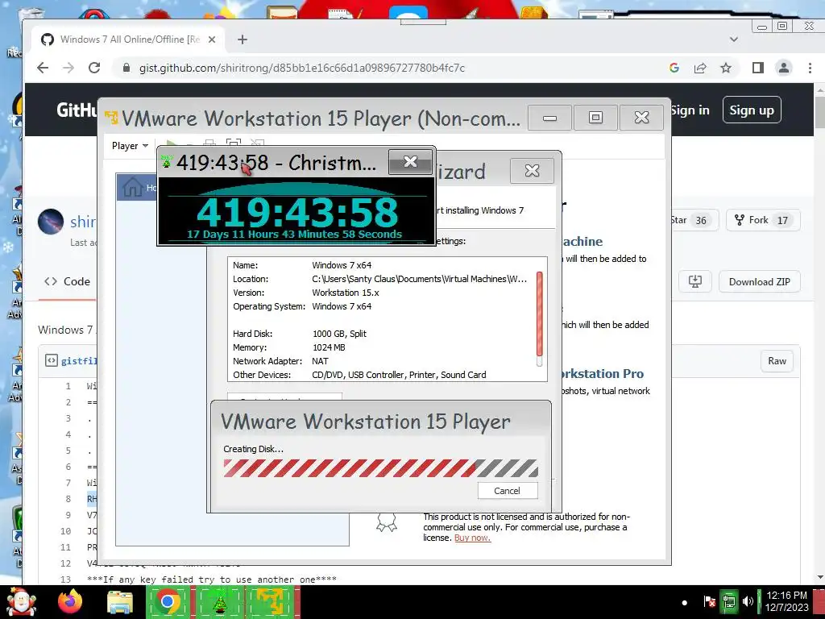Click the gistfile name link
Image resolution: width=825 pixels, height=619 pixels.
(79, 361)
